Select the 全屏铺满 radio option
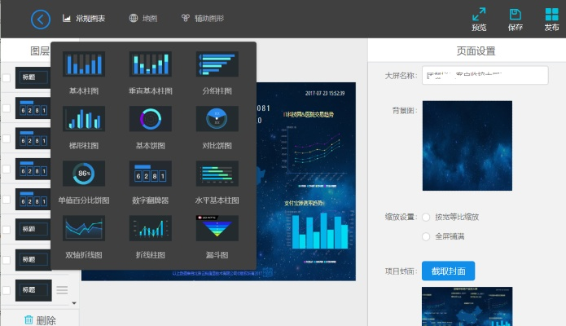The height and width of the screenshot is (326, 566). 425,236
